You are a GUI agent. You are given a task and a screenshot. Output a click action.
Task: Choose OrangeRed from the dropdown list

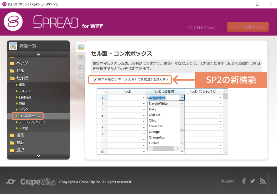coord(164,137)
